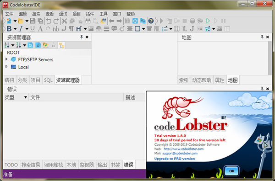
Task: Switch to the 搜索结果 tab
Action: coord(31,165)
